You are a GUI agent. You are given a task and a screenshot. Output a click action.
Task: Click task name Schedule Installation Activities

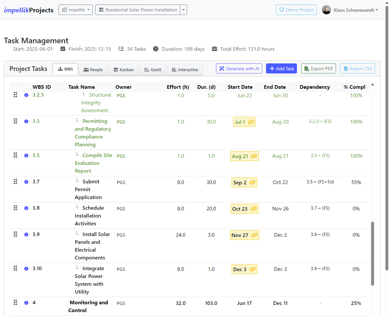89,216
